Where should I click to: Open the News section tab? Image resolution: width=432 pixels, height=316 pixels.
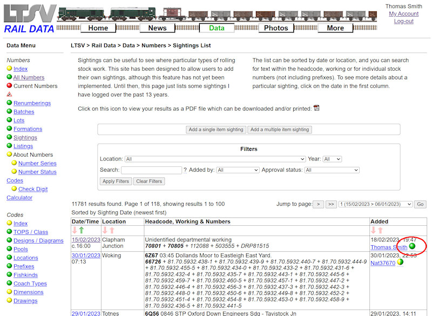(x=157, y=27)
